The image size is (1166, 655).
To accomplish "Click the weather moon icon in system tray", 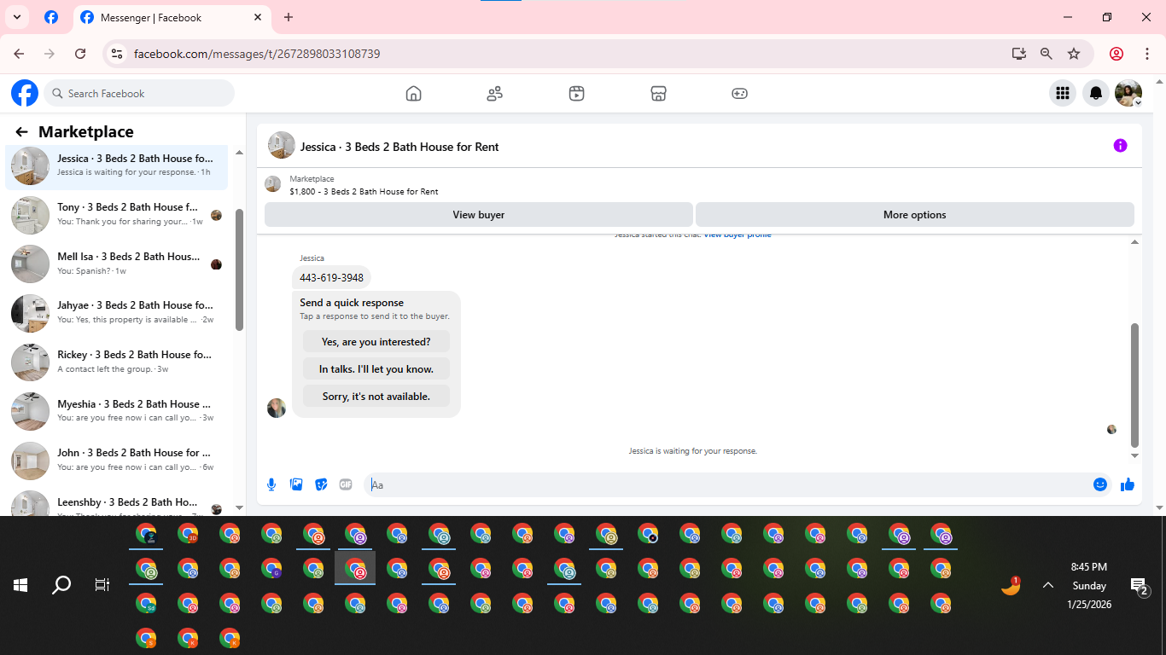I will pyautogui.click(x=1012, y=585).
